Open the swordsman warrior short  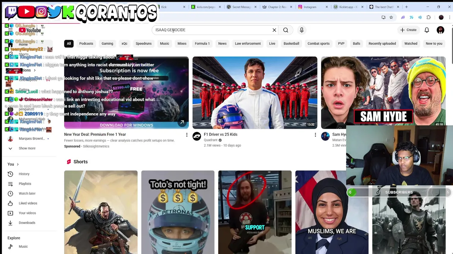tap(101, 212)
